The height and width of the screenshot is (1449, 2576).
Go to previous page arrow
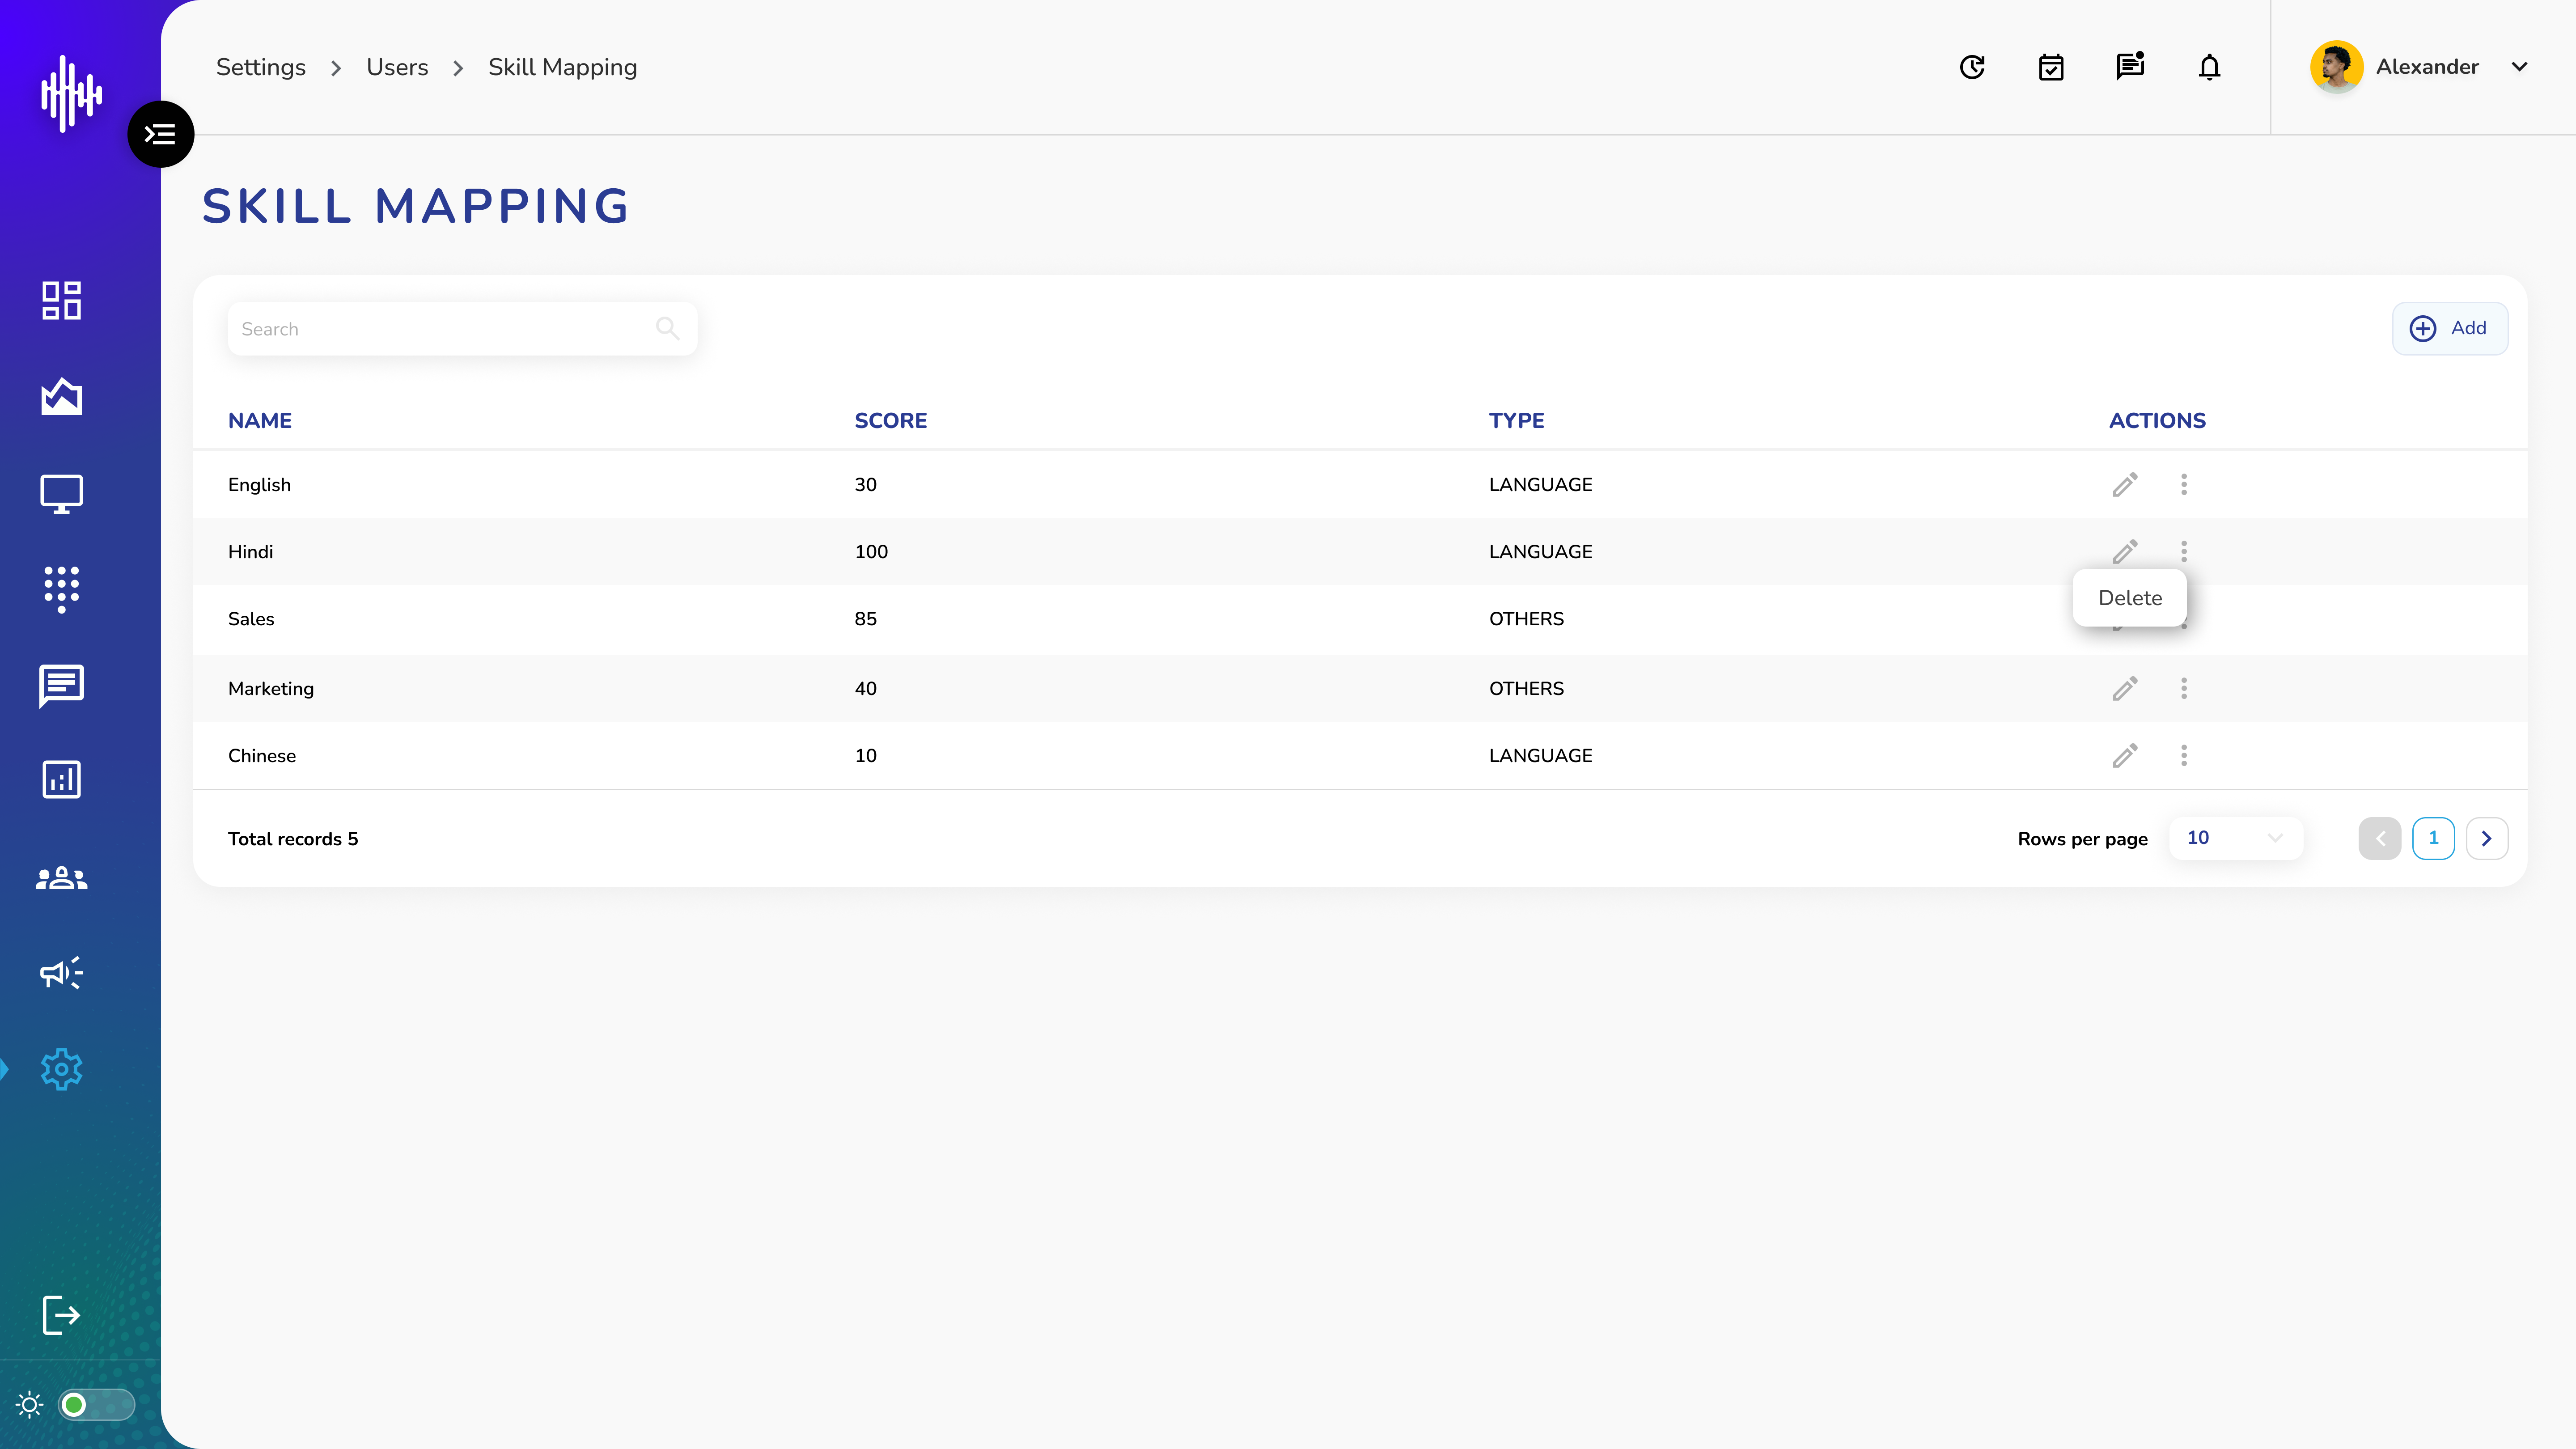2380,838
